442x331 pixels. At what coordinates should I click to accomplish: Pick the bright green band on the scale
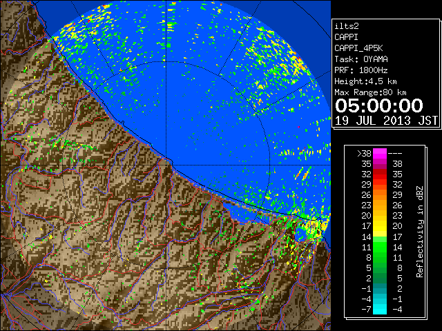[380, 247]
